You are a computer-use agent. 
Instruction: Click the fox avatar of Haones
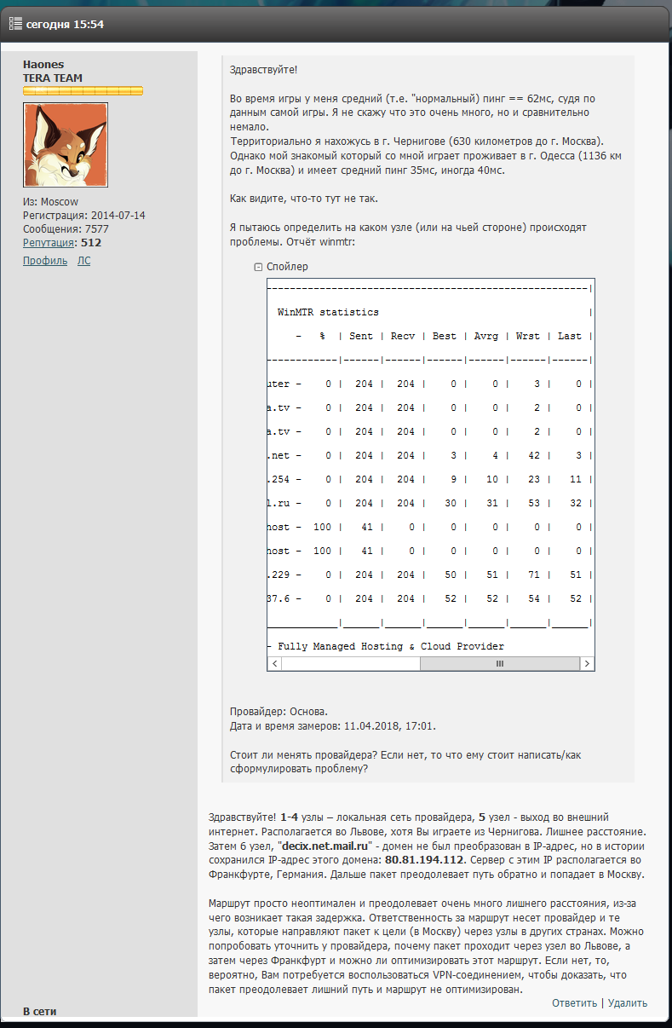[x=66, y=145]
